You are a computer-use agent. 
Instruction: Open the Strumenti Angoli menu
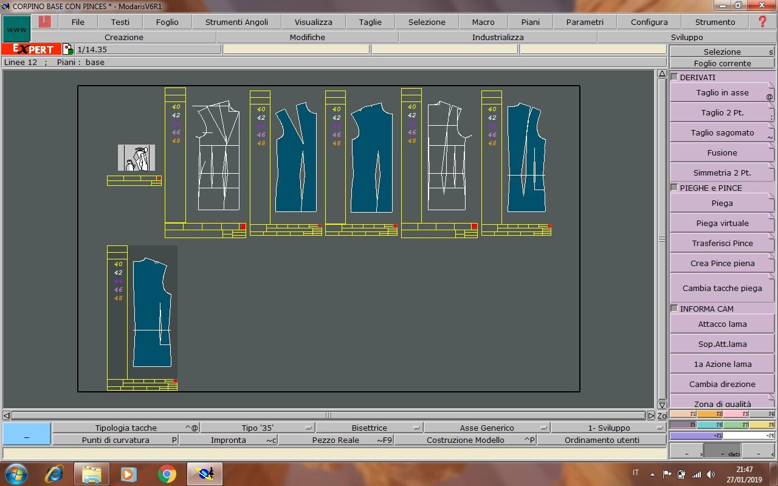pyautogui.click(x=236, y=22)
